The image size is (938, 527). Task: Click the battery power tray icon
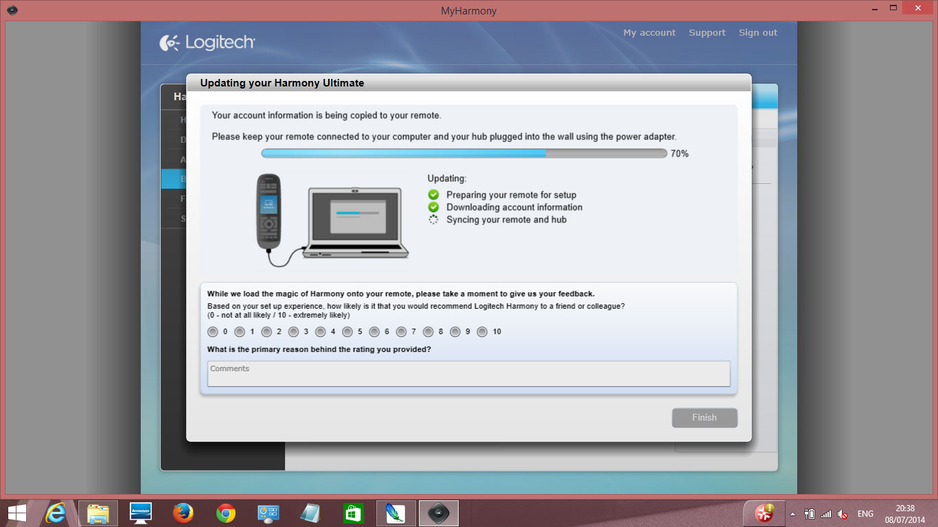click(x=810, y=514)
